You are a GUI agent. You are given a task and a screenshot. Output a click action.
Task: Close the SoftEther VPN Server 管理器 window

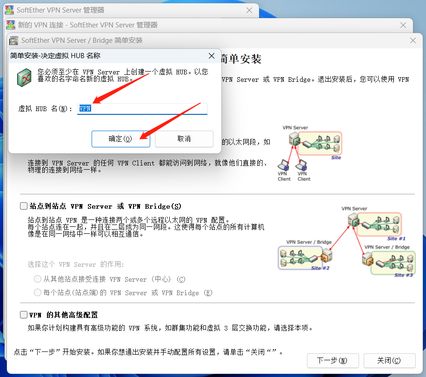pyautogui.click(x=249, y=10)
